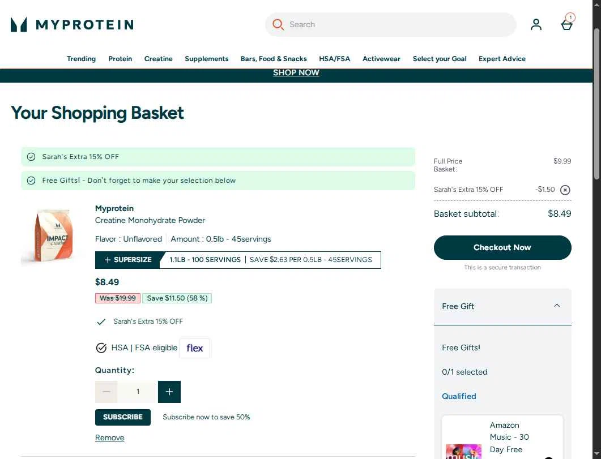Collapse the Free Gift section
Image resolution: width=601 pixels, height=459 pixels.
pyautogui.click(x=557, y=306)
